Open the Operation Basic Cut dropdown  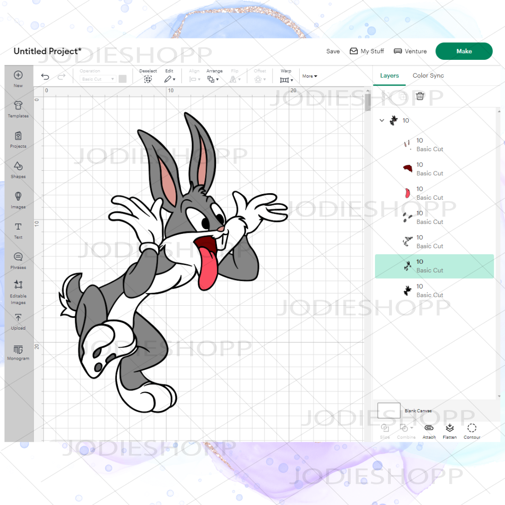[x=98, y=79]
